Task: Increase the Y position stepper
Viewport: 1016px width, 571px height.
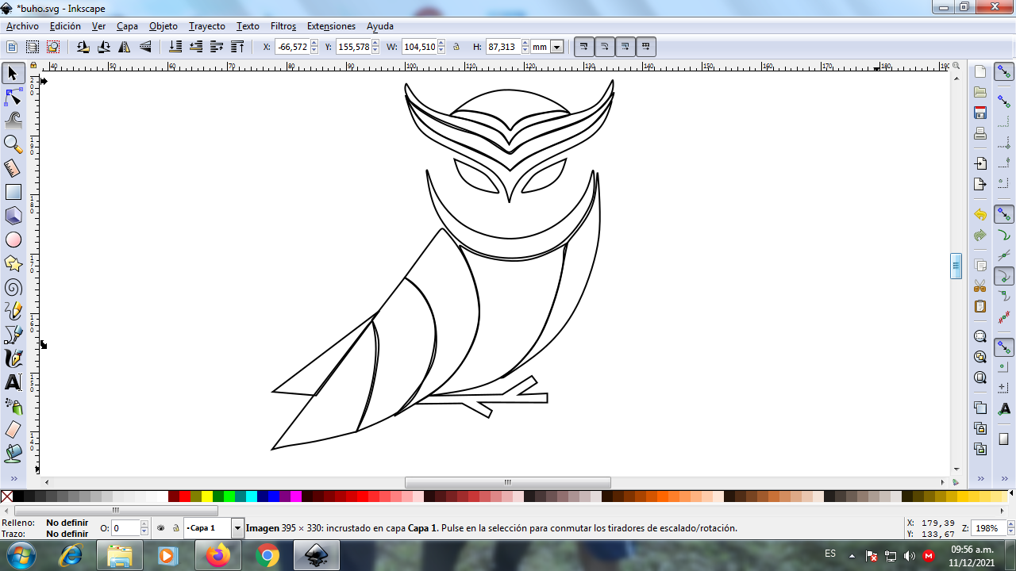Action: click(376, 44)
